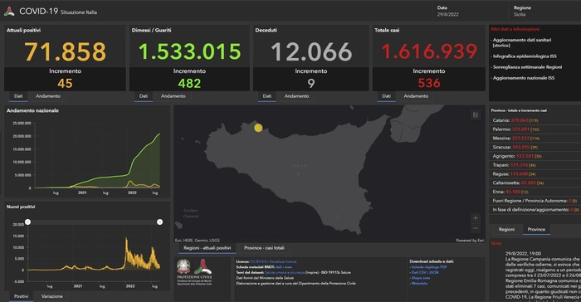Viewport: 581px width, 302px height.
Task: Open Sorveglianza settimanale Regioni link
Action: coord(527,67)
